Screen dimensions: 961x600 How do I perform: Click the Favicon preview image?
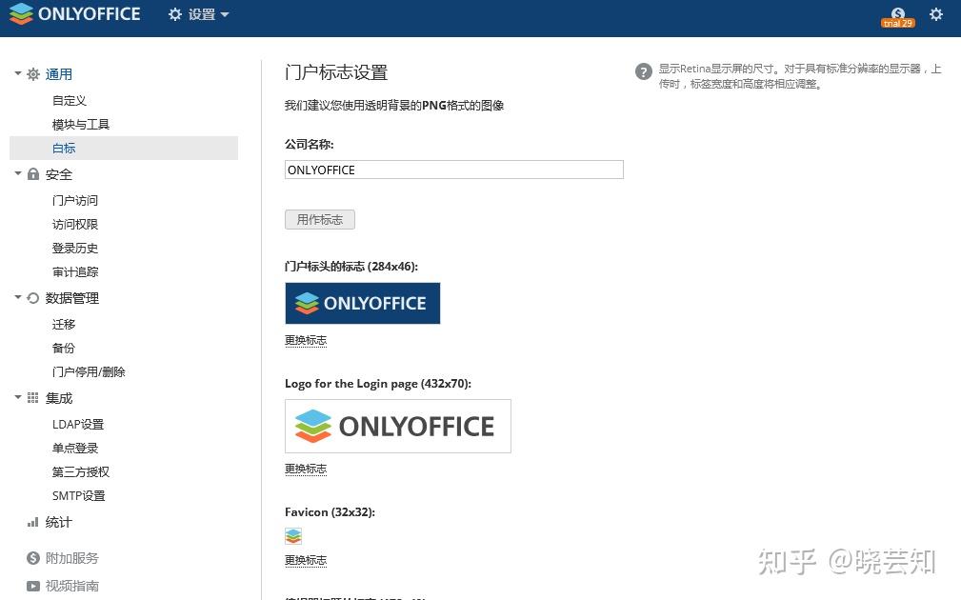tap(292, 535)
